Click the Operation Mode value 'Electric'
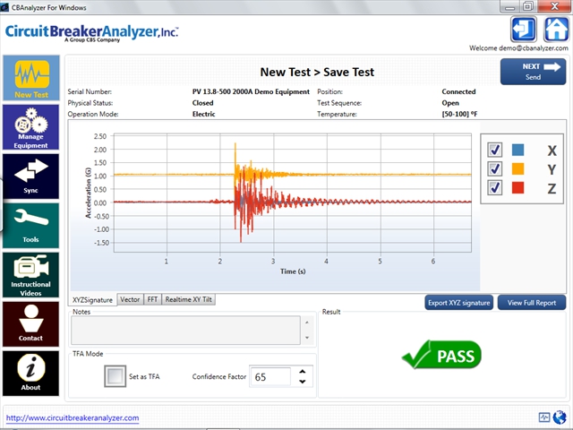Image resolution: width=573 pixels, height=430 pixels. [x=203, y=114]
